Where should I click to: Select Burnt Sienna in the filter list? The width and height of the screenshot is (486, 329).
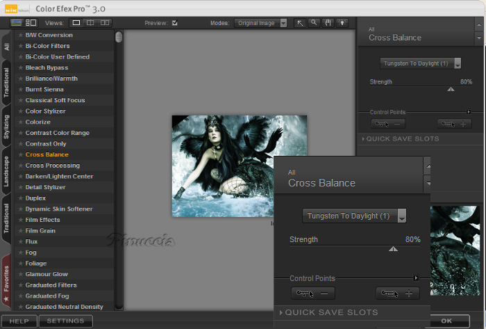point(44,90)
